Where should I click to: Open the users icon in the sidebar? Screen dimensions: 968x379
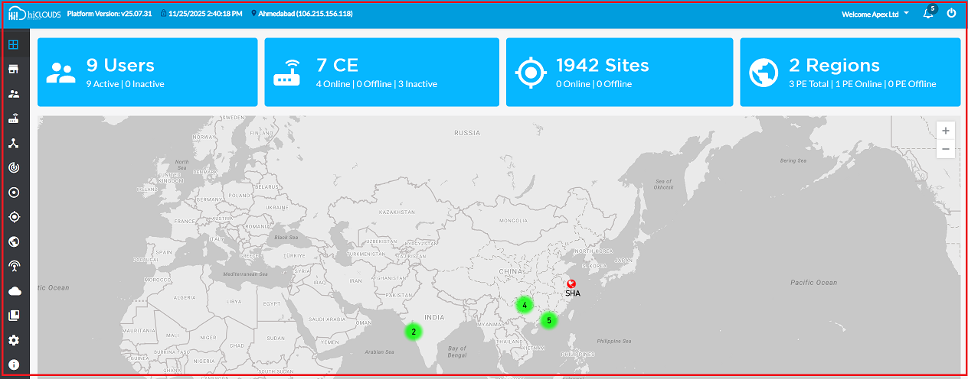click(14, 94)
